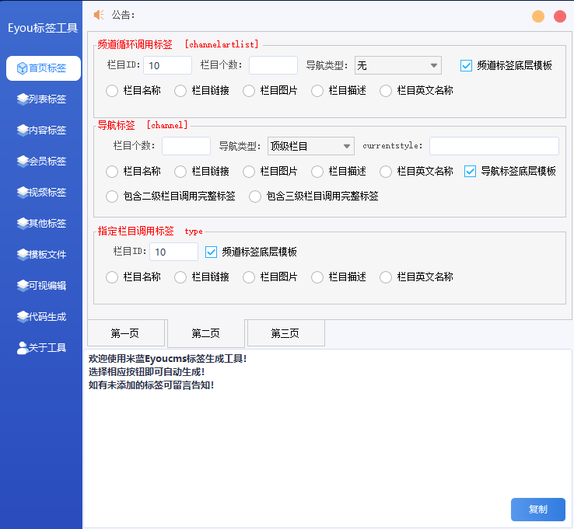Image resolution: width=574 pixels, height=529 pixels.
Task: Click the layers icon beside 可视编辑
Action: (x=23, y=286)
